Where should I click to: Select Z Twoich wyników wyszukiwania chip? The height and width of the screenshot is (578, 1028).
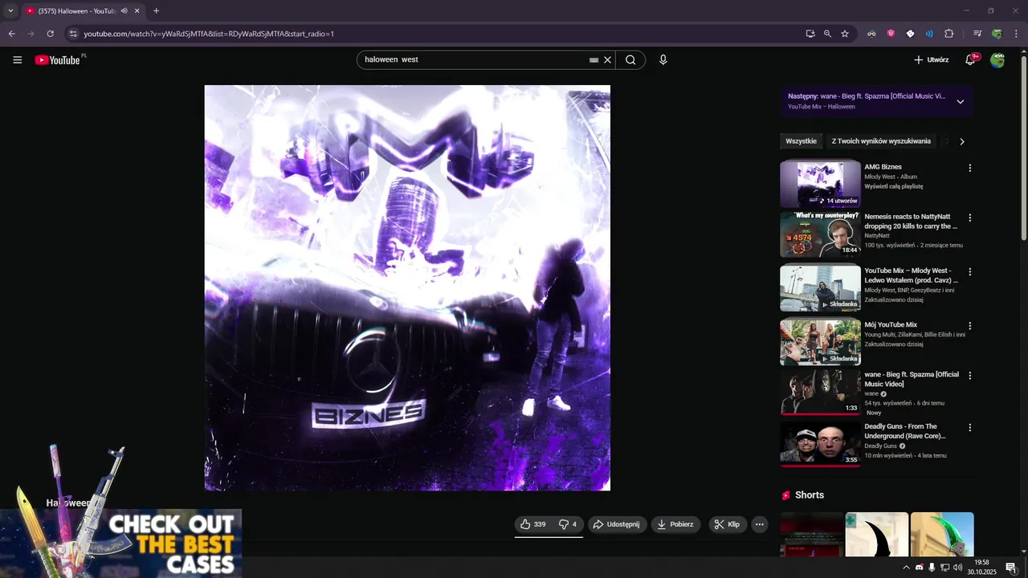click(881, 141)
